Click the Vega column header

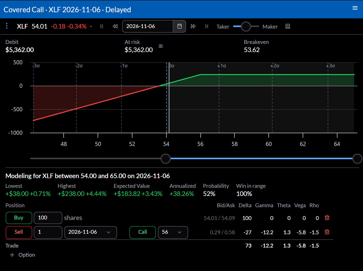coord(300,205)
